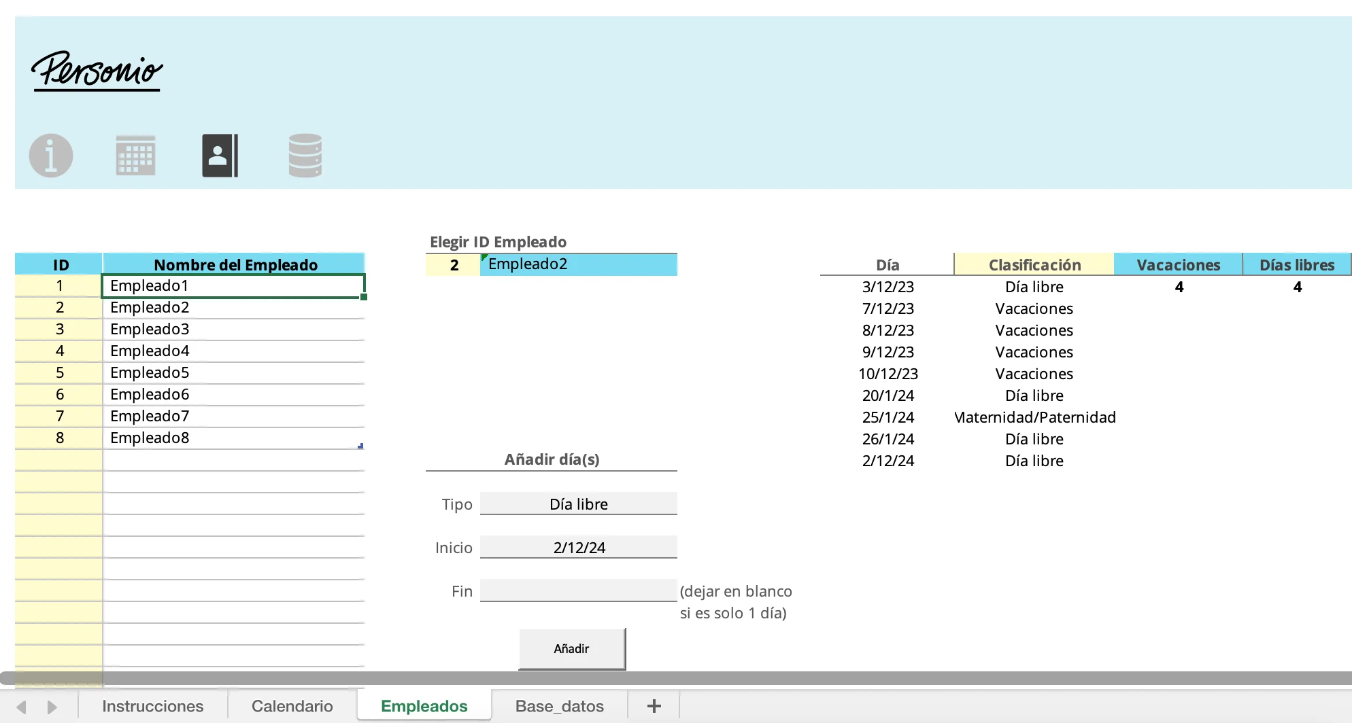Click the Vacaciones column header
1352x723 pixels.
point(1179,265)
